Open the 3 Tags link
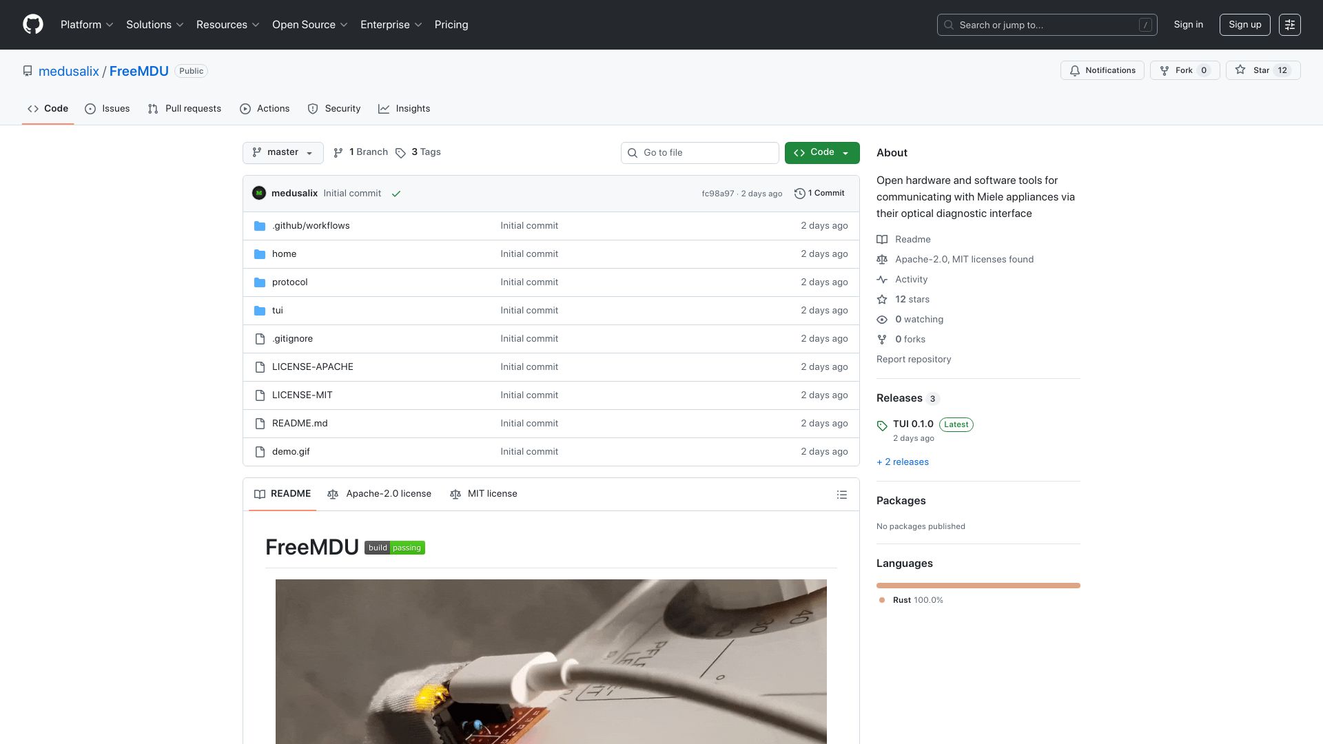 [419, 152]
